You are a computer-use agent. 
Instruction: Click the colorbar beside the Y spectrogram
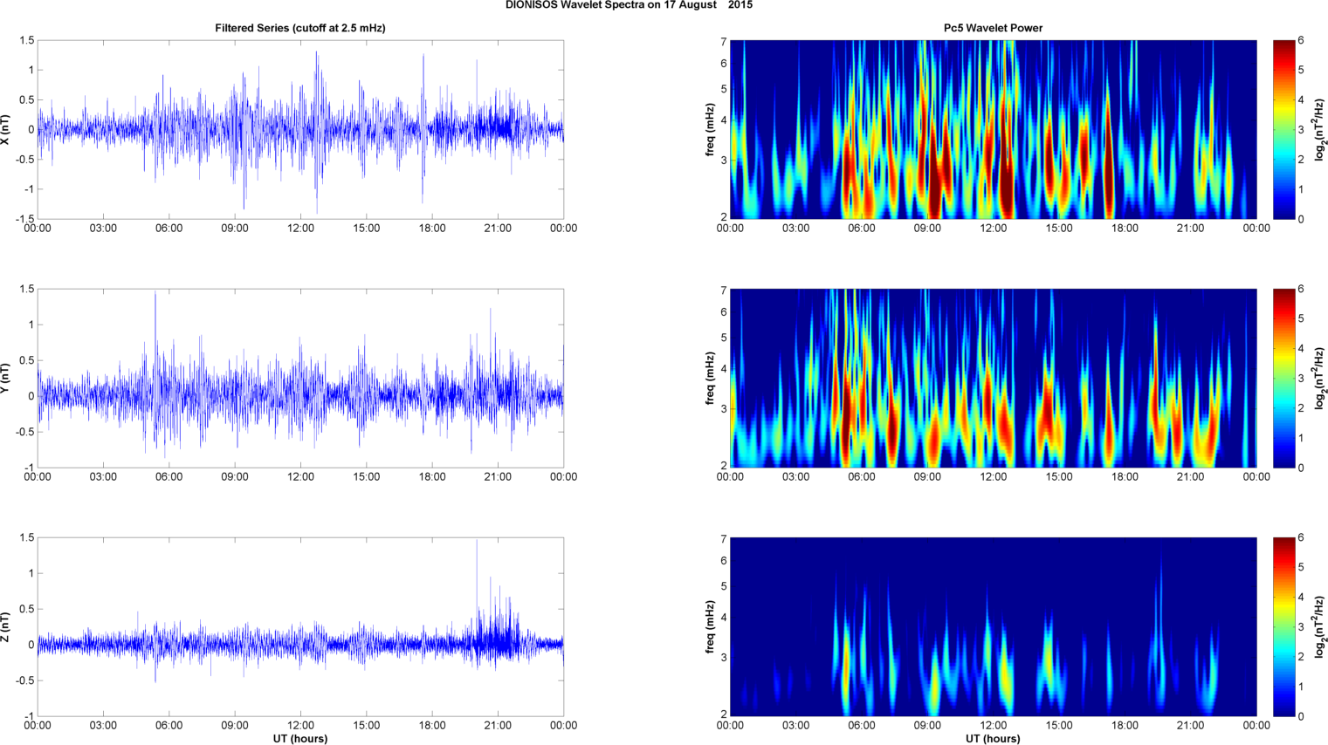1284,379
